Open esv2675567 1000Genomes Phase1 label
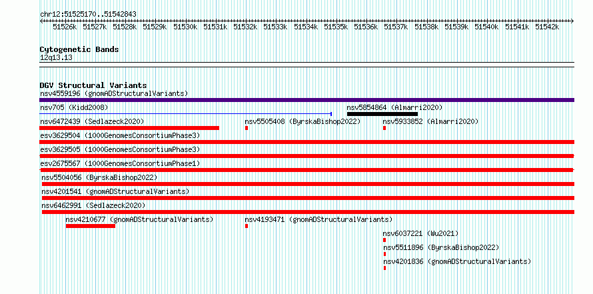 (x=120, y=163)
